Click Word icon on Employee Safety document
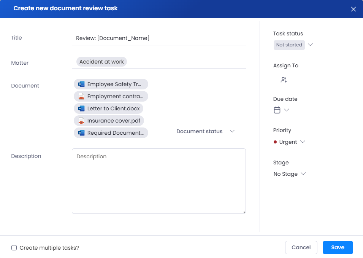Viewport: 363px width, 258px height. 81,84
